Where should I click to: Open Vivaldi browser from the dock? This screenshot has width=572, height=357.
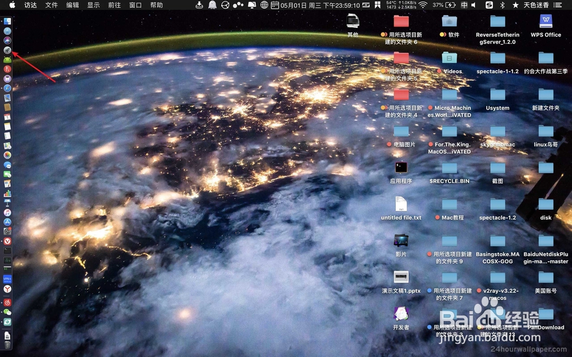(x=7, y=241)
